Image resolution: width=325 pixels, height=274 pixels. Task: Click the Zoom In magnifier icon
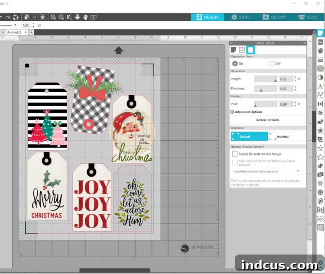click(53, 17)
